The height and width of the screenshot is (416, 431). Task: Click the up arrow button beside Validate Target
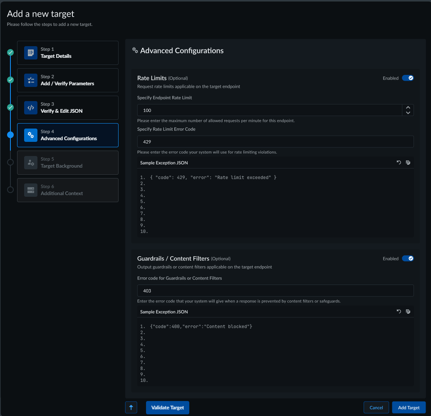pos(131,408)
